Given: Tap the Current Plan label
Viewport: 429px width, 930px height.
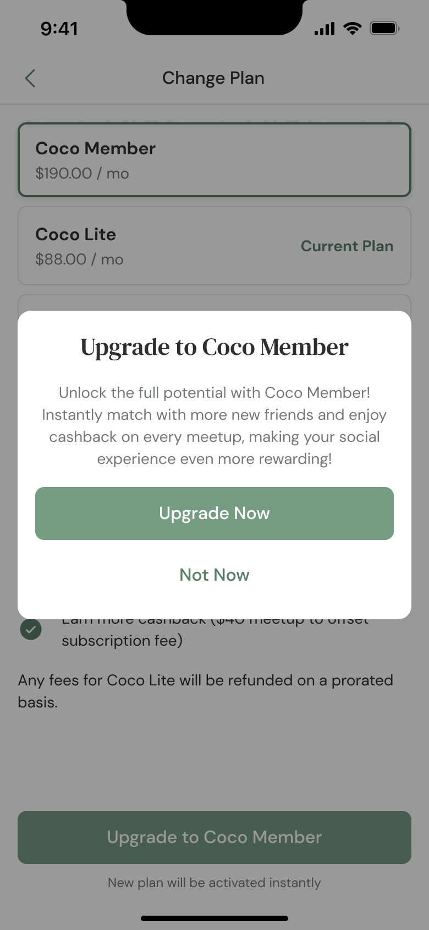Looking at the screenshot, I should [347, 246].
